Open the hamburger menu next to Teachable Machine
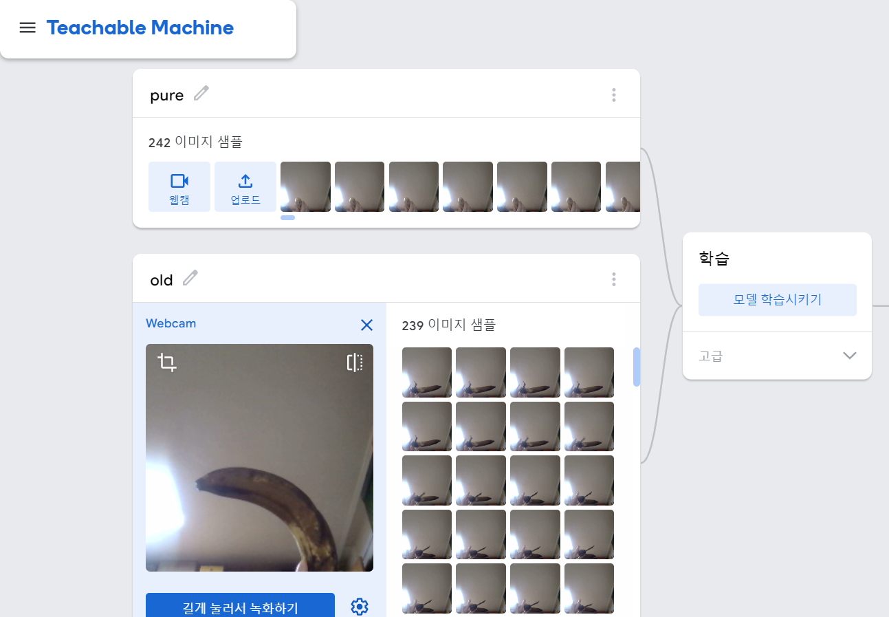Screen dimensions: 889x617 28,28
